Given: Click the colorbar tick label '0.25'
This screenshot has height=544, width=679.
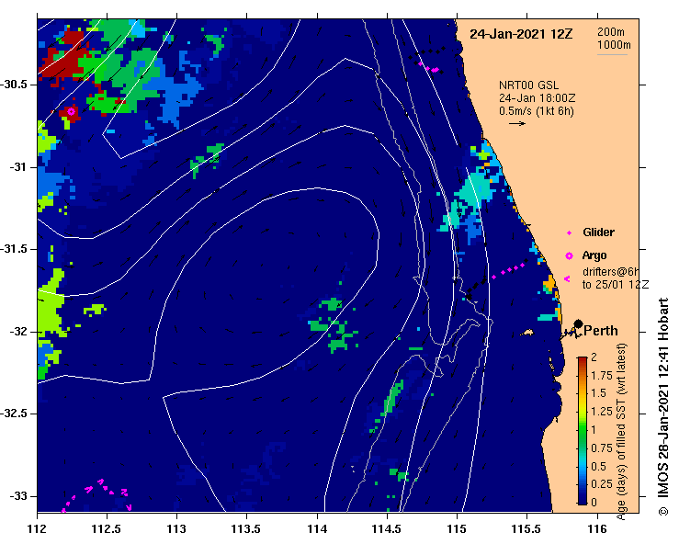Looking at the screenshot, I should (x=602, y=484).
